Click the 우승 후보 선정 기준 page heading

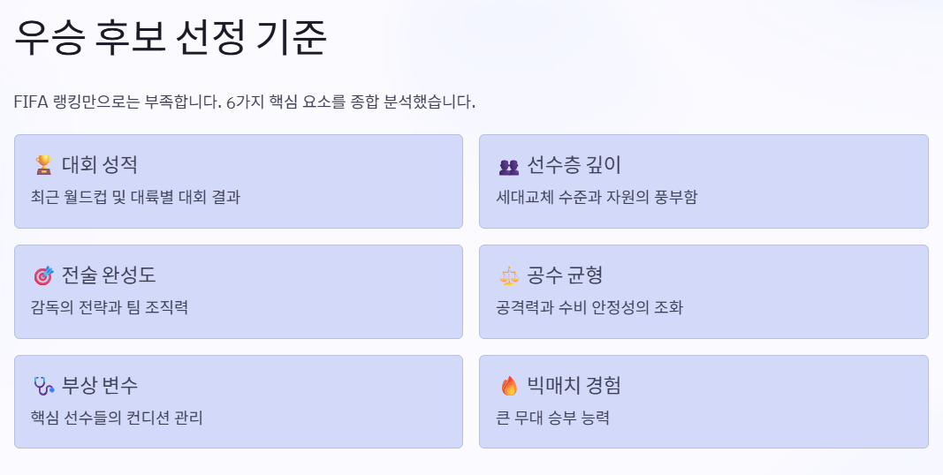(x=171, y=37)
